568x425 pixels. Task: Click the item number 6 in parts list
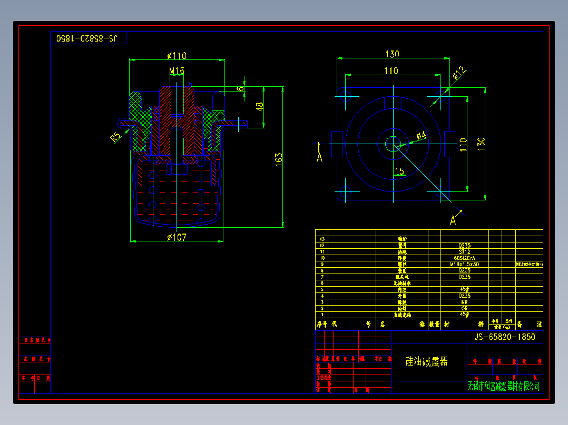pyautogui.click(x=322, y=283)
